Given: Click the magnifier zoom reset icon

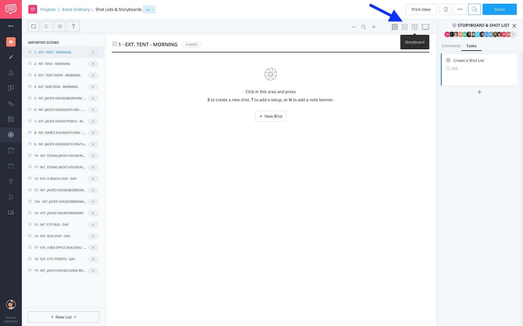Looking at the screenshot, I should coord(364,27).
